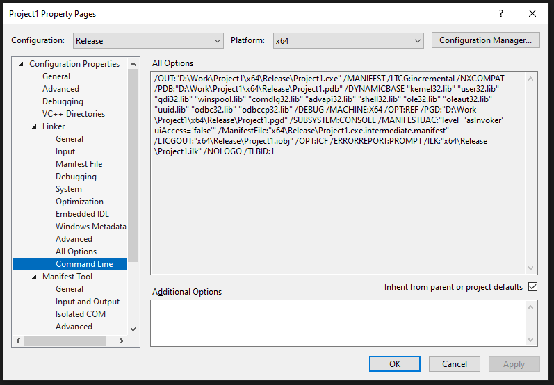Open Configuration Manager
The width and height of the screenshot is (554, 385).
click(485, 40)
